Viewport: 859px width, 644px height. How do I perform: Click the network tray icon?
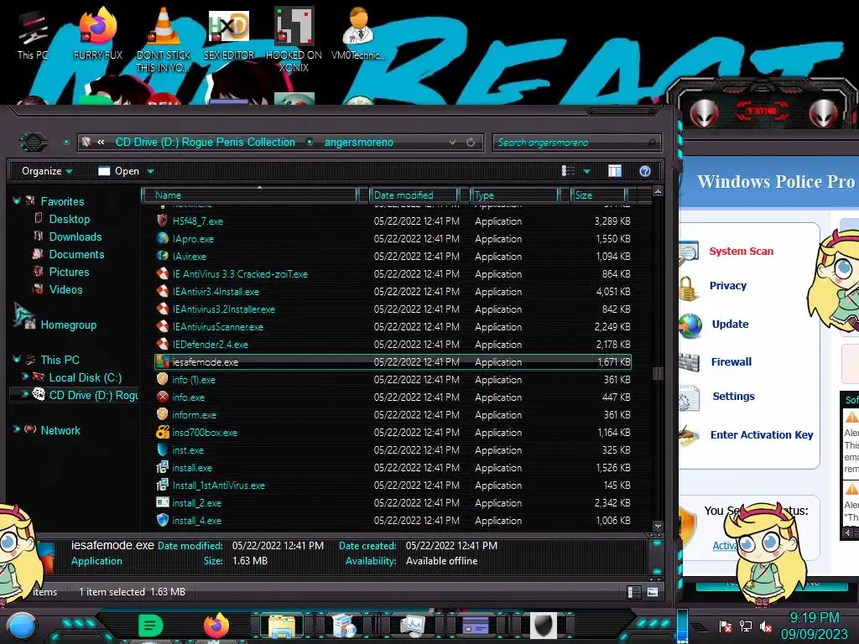coord(746,626)
